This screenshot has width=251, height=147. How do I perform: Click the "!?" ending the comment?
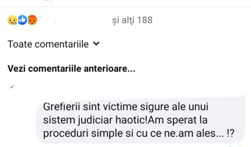click(231, 133)
